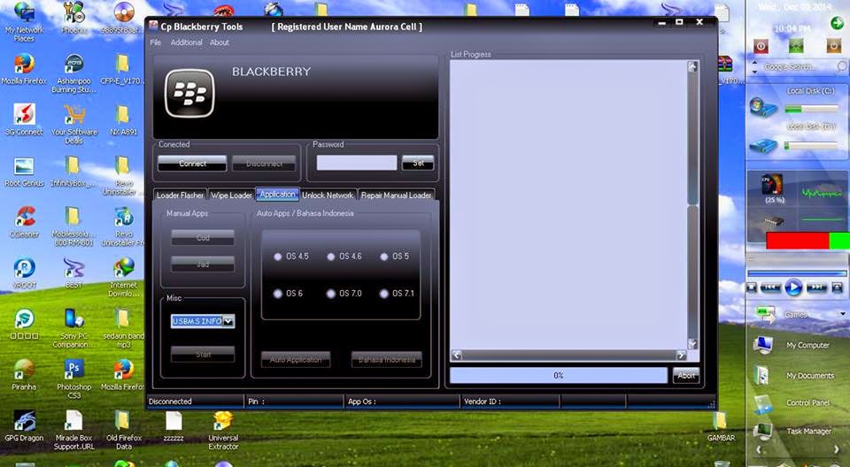Click the sidebar search magnifier icon
Image resolution: width=850 pixels, height=467 pixels.
coord(841,66)
